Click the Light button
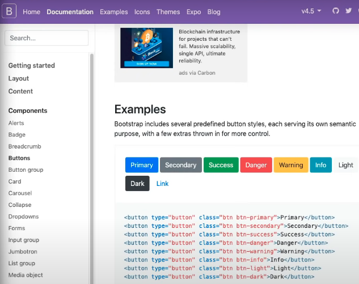Screen dimensions: 359x284 pyautogui.click(x=346, y=165)
